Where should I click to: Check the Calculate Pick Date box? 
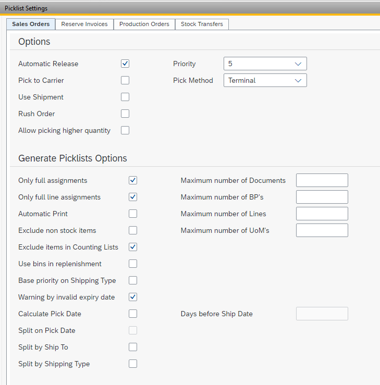click(x=133, y=314)
